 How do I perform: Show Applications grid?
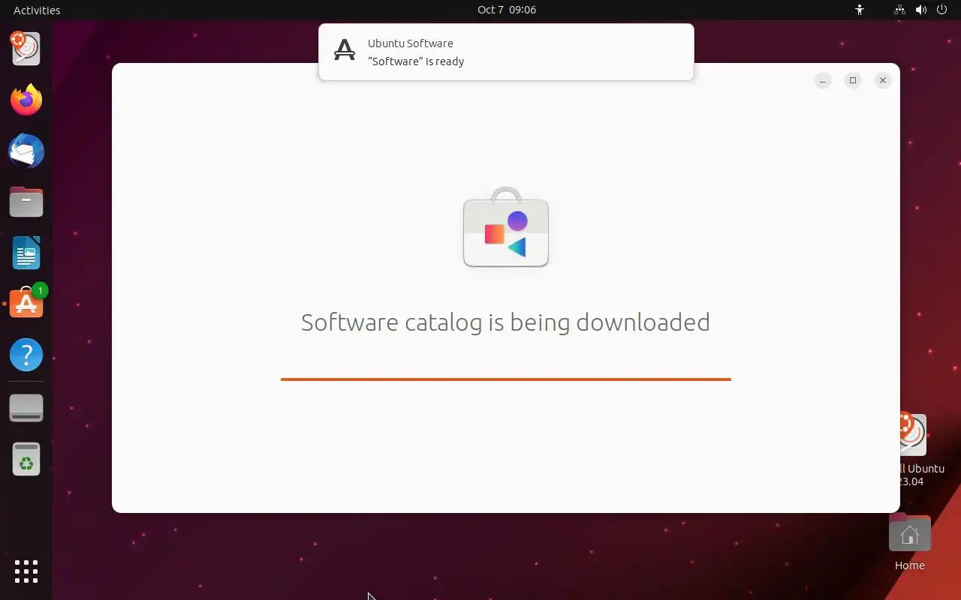pos(26,571)
